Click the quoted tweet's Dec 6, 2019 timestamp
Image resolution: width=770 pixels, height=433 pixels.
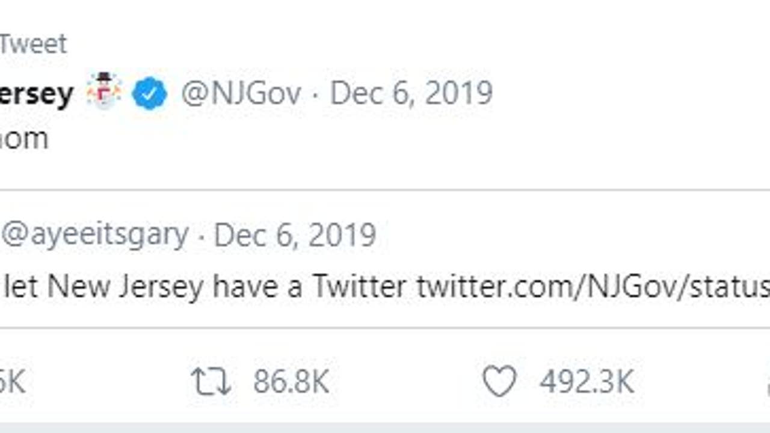point(295,235)
